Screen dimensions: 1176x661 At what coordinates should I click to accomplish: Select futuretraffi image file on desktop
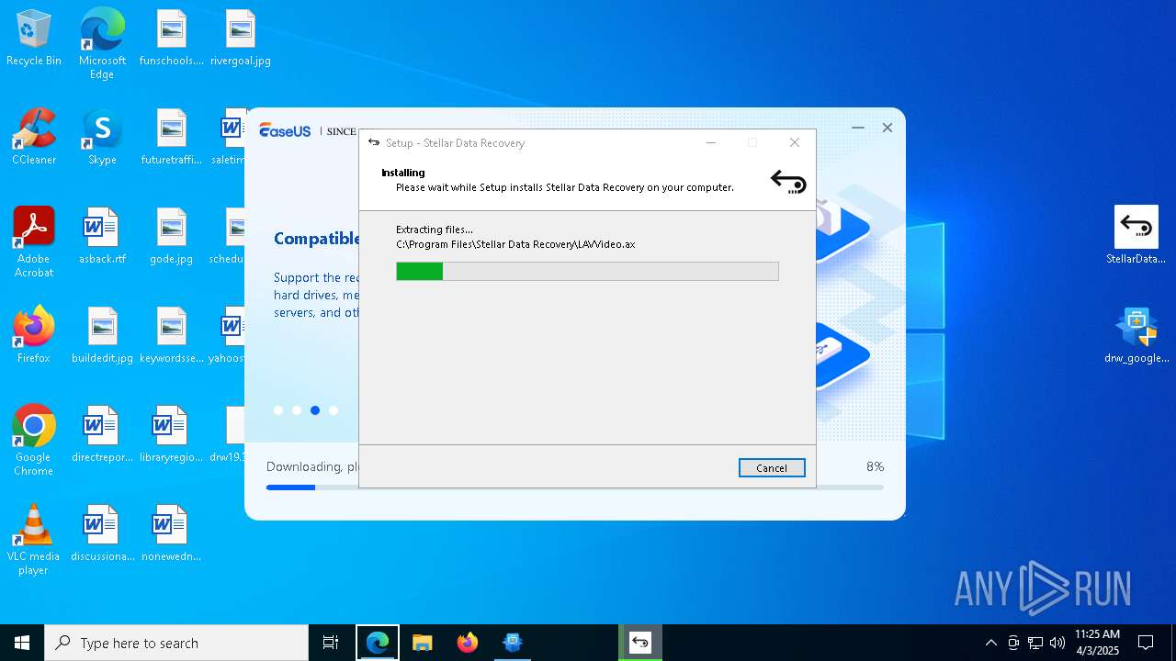[171, 138]
